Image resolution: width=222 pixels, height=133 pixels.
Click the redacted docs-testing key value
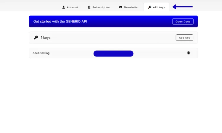click(x=113, y=53)
